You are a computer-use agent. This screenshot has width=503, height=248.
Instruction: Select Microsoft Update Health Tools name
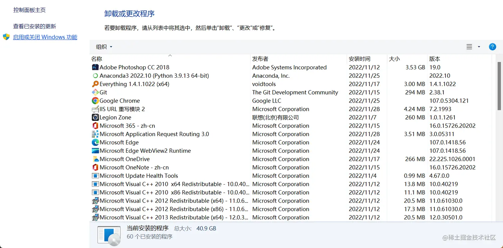(x=139, y=176)
